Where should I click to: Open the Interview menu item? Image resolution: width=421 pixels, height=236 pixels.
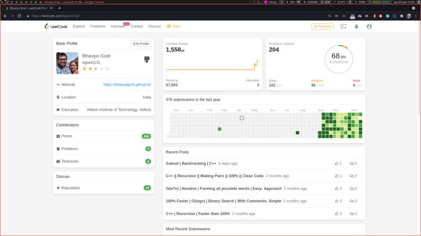point(118,26)
